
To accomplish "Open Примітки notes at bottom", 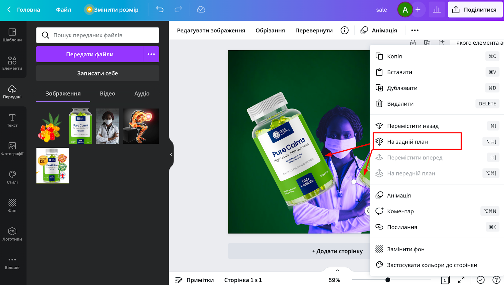I will coord(194,280).
